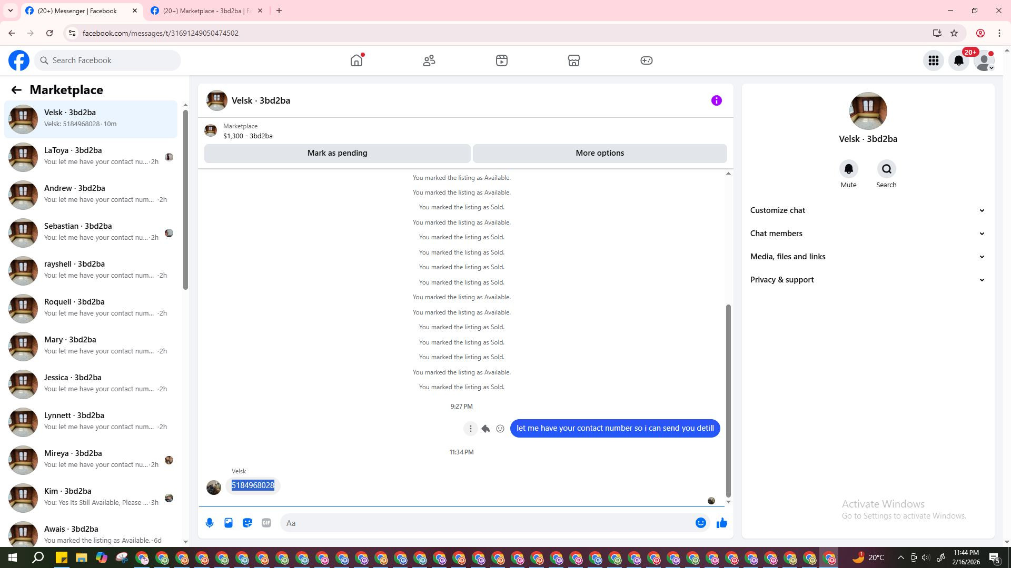Toggle the conversation information panel
Image resolution: width=1011 pixels, height=568 pixels.
pyautogui.click(x=716, y=100)
